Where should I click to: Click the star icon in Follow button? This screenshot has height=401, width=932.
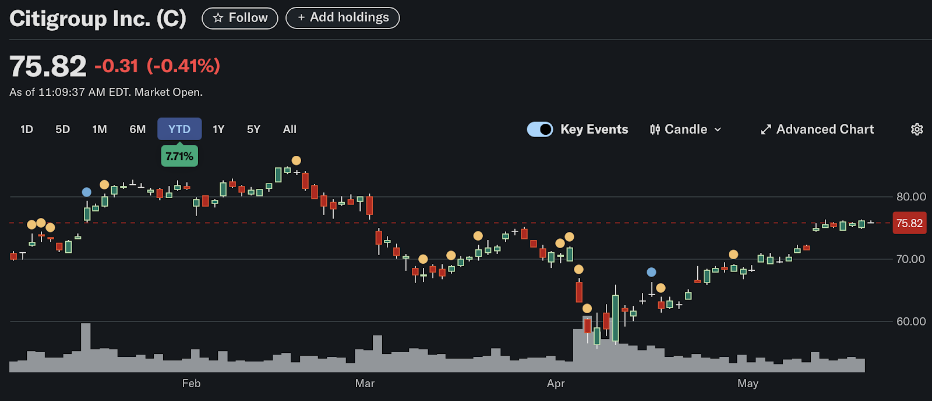pyautogui.click(x=218, y=18)
